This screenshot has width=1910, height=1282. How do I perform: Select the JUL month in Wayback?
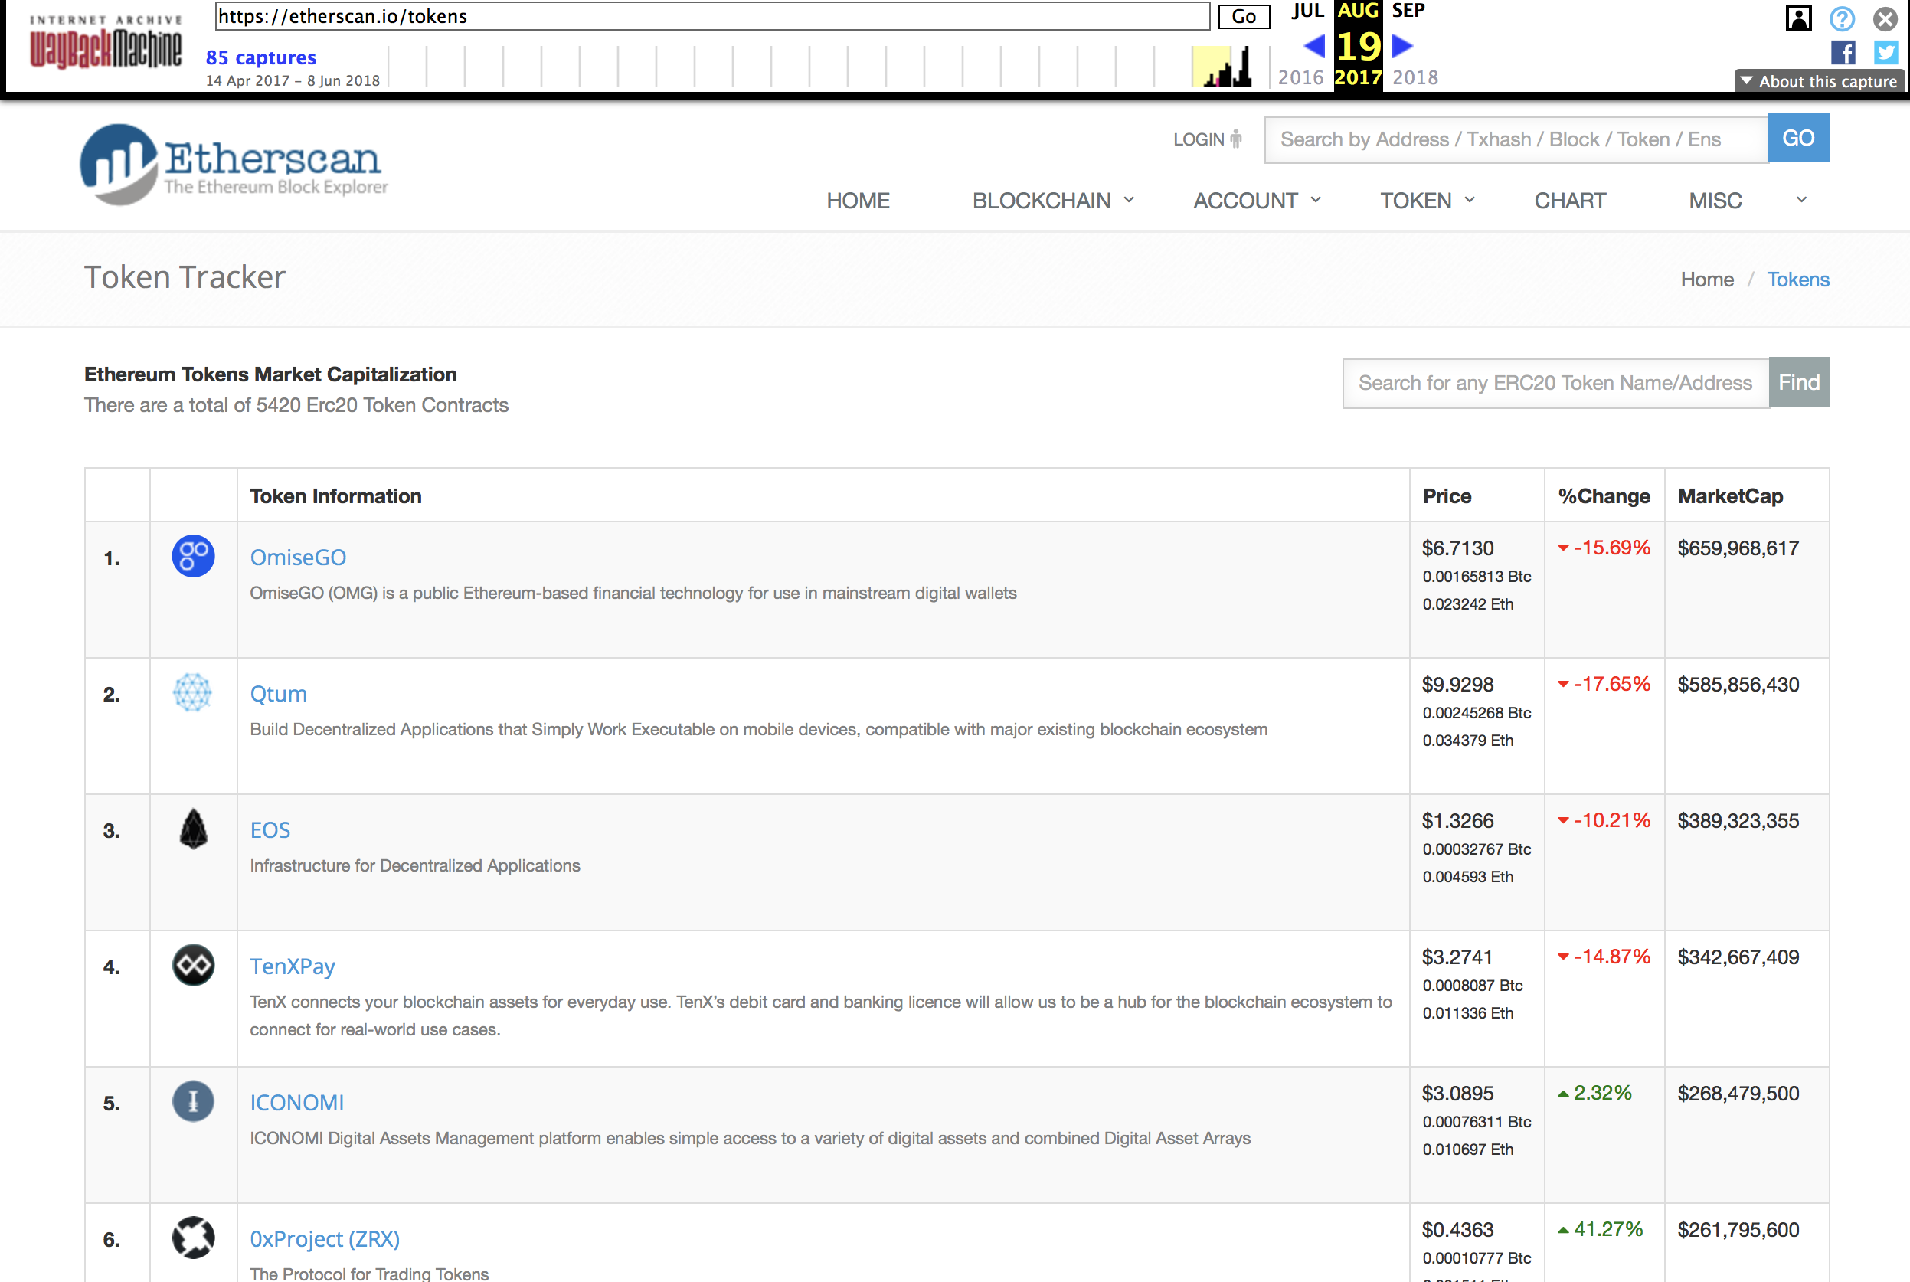point(1307,11)
